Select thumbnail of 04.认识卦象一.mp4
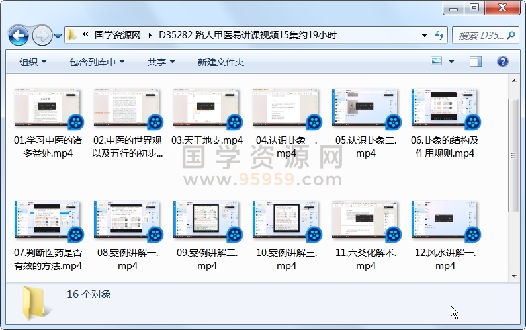The width and height of the screenshot is (526, 330). coord(286,107)
